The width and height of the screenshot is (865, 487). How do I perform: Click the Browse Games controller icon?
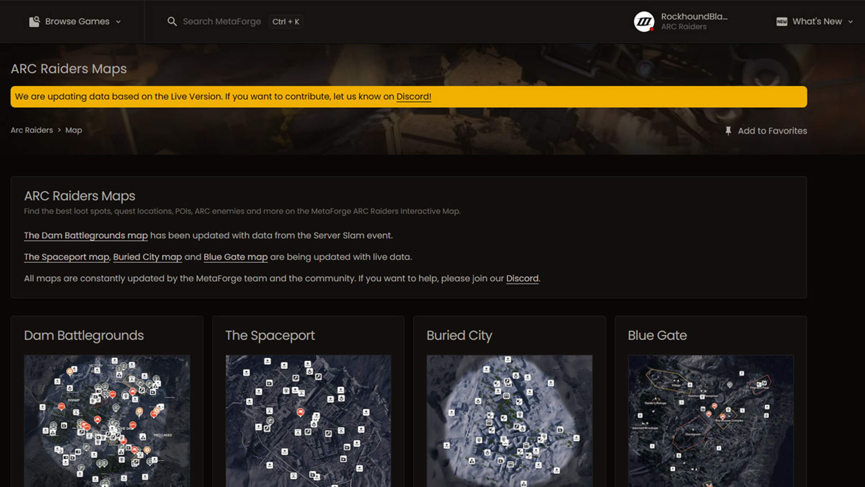[x=34, y=22]
